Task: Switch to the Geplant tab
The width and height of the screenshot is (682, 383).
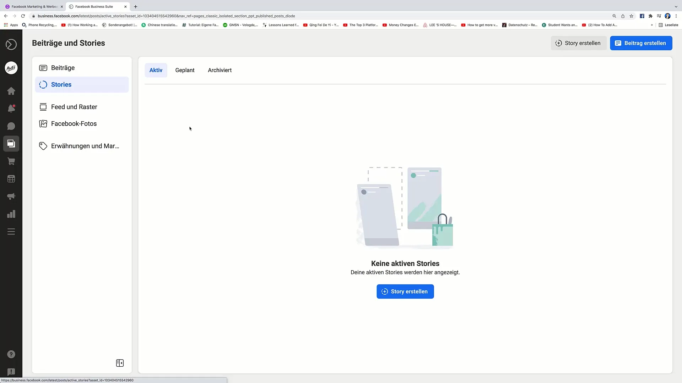Action: tap(185, 70)
